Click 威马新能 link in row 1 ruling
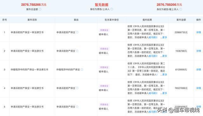 pos(153,37)
